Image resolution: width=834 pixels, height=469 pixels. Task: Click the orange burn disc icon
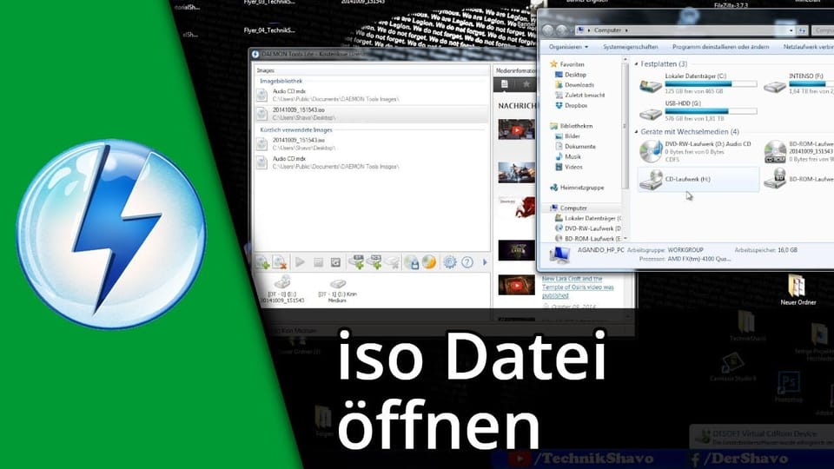coord(428,261)
